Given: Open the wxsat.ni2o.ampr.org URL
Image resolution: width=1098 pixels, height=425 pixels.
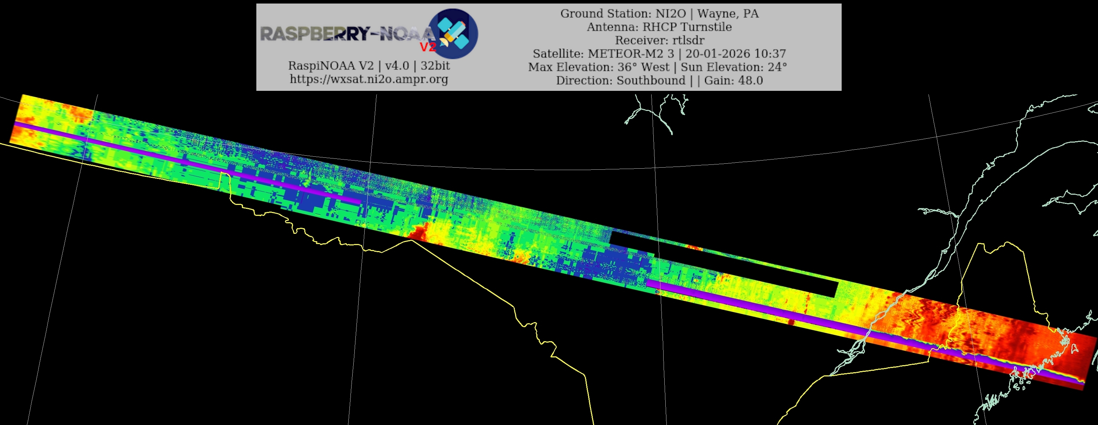Looking at the screenshot, I should 369,79.
